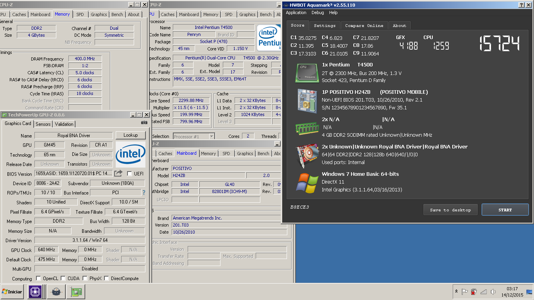Click the blue monitor icon right of the clock
Screen dimensions: 534x300
click(529, 291)
